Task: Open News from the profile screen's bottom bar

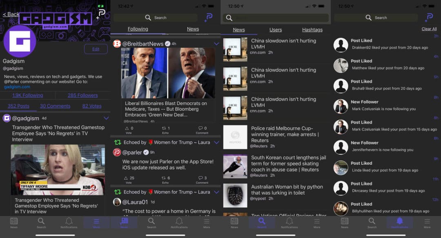Action: coord(14,223)
